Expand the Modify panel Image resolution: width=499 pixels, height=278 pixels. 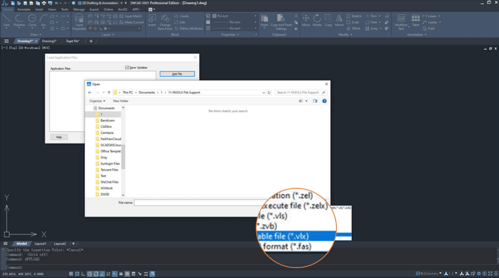[x=345, y=35]
